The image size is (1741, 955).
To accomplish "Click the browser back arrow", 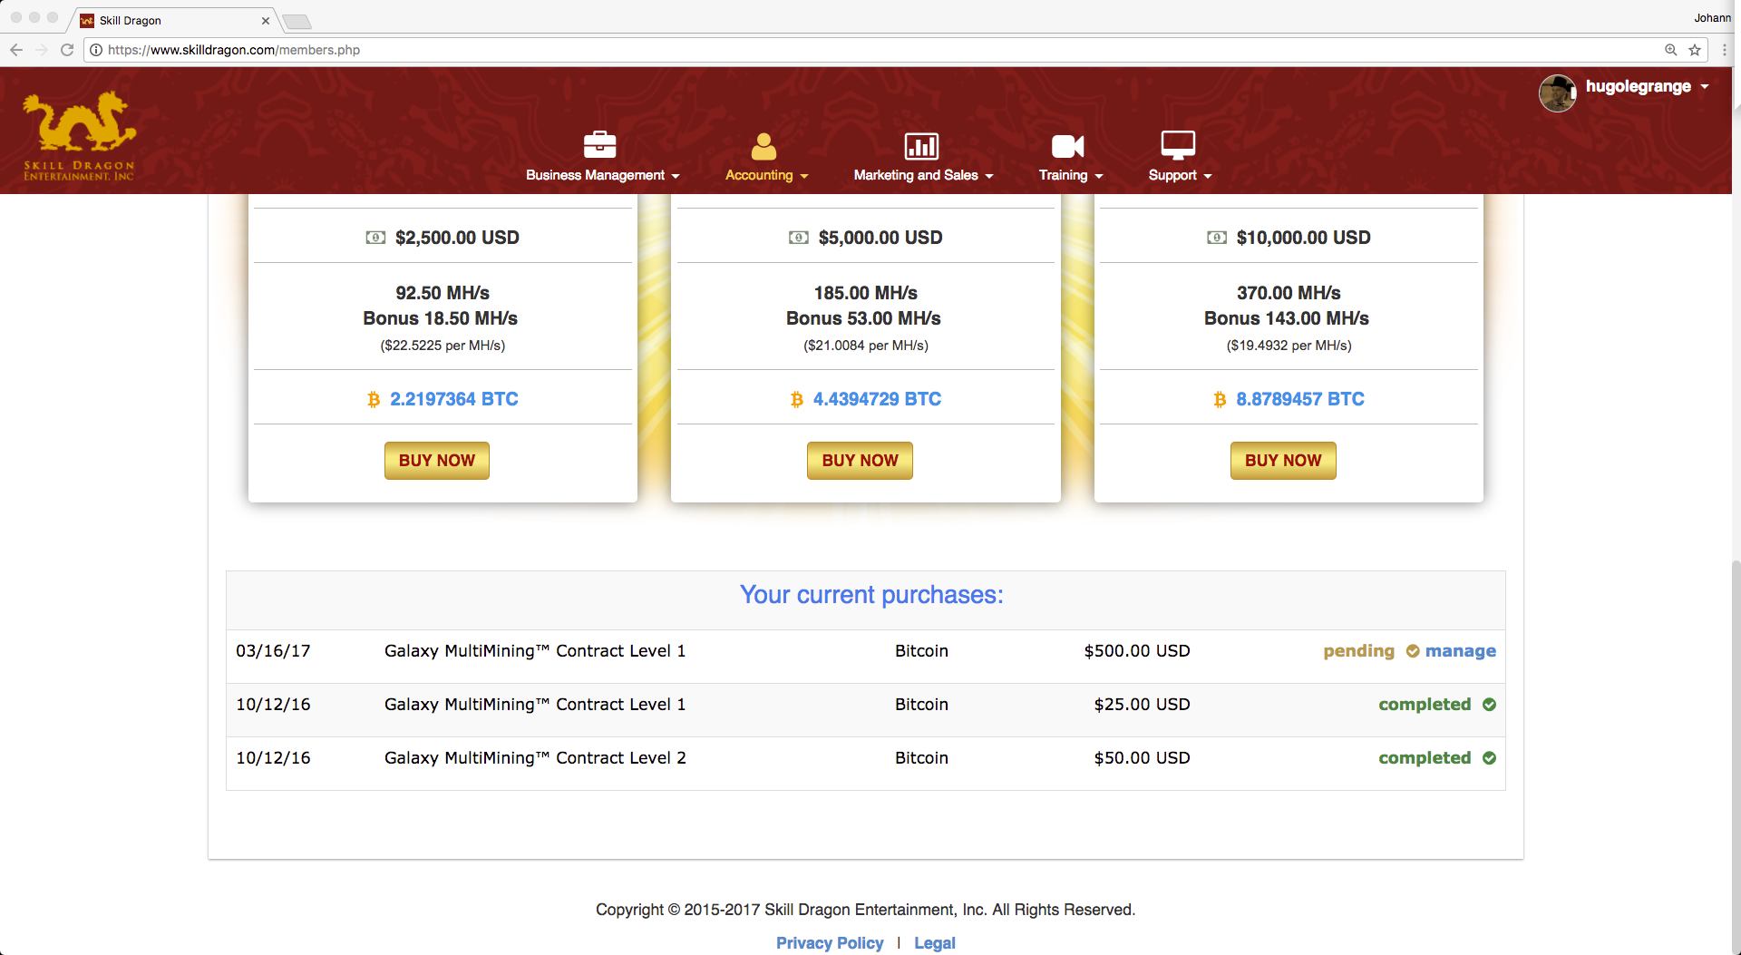I will click(x=16, y=50).
